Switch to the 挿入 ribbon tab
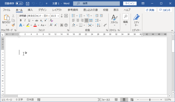The height and width of the screenshot is (102, 175). pos(30,10)
